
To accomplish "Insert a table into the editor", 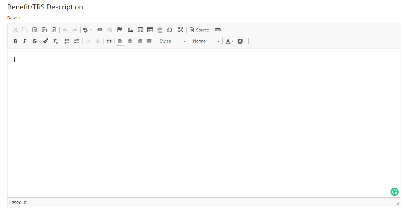I will click(150, 30).
